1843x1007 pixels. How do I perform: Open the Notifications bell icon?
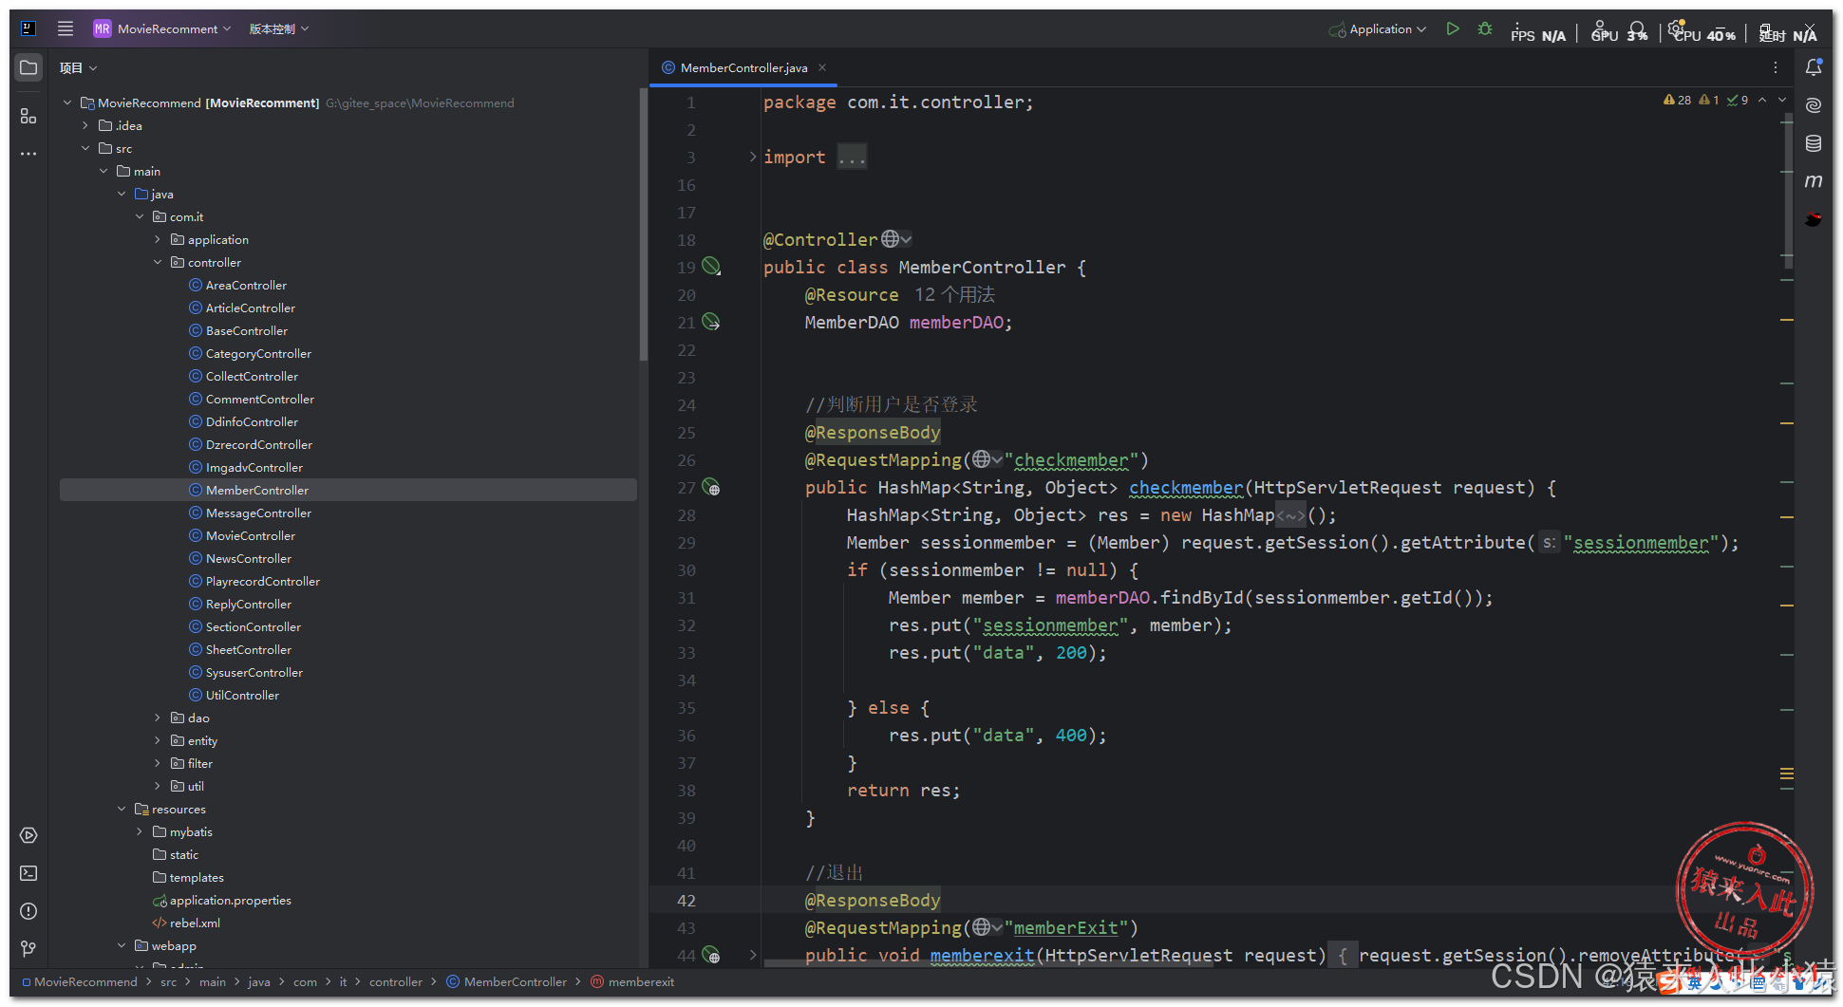(x=1814, y=67)
